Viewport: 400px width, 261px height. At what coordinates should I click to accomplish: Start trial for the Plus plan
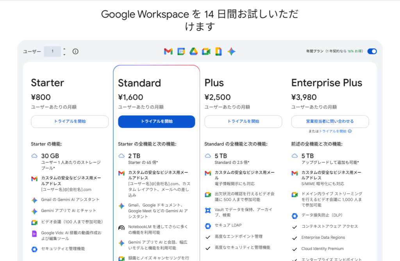[243, 122]
